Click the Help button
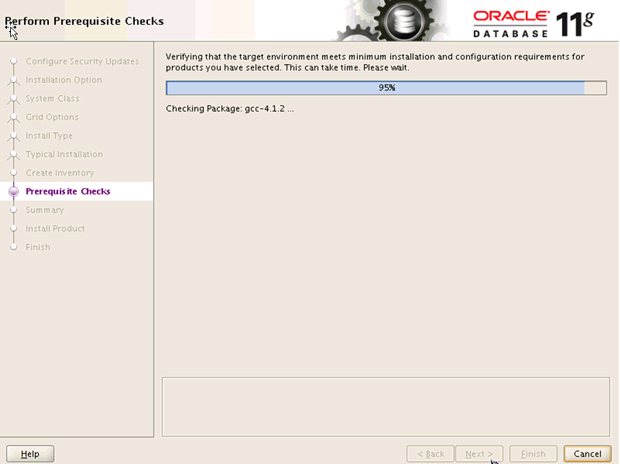 [30, 453]
